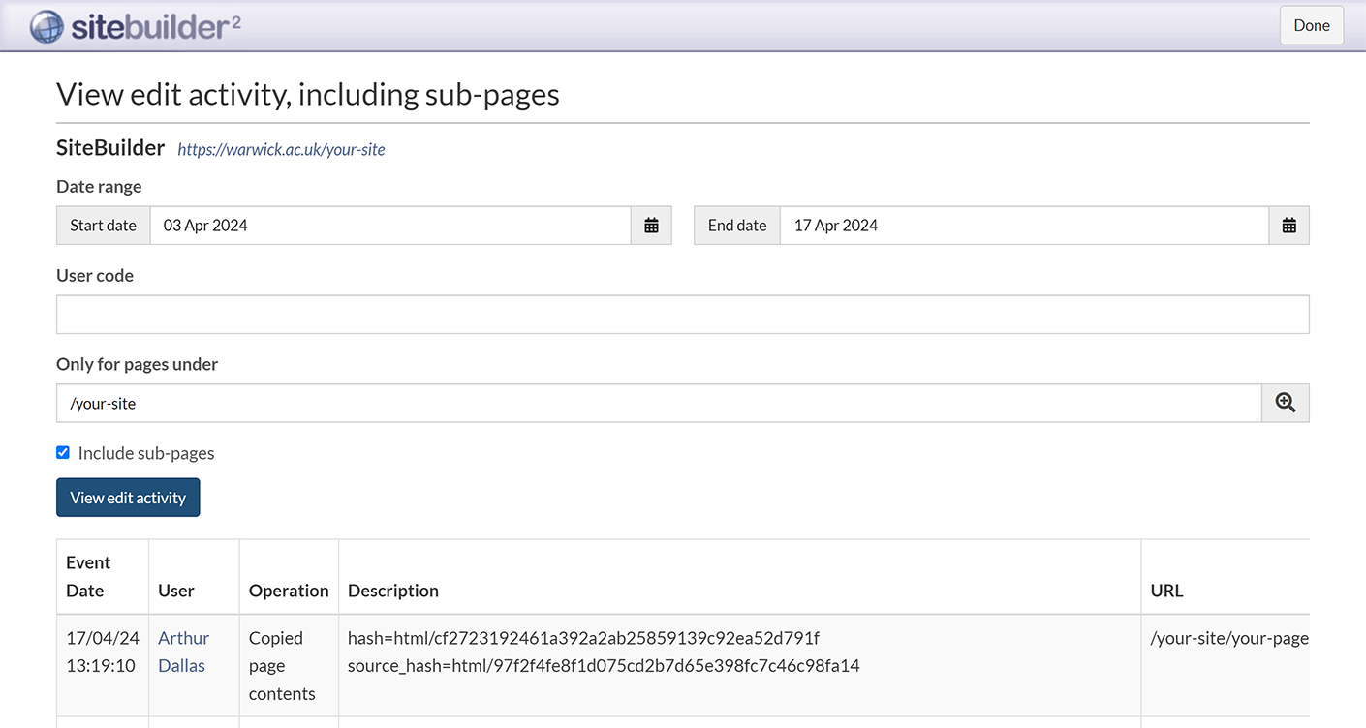Uncheck the Include sub-pages checkbox
1366x728 pixels.
point(63,453)
